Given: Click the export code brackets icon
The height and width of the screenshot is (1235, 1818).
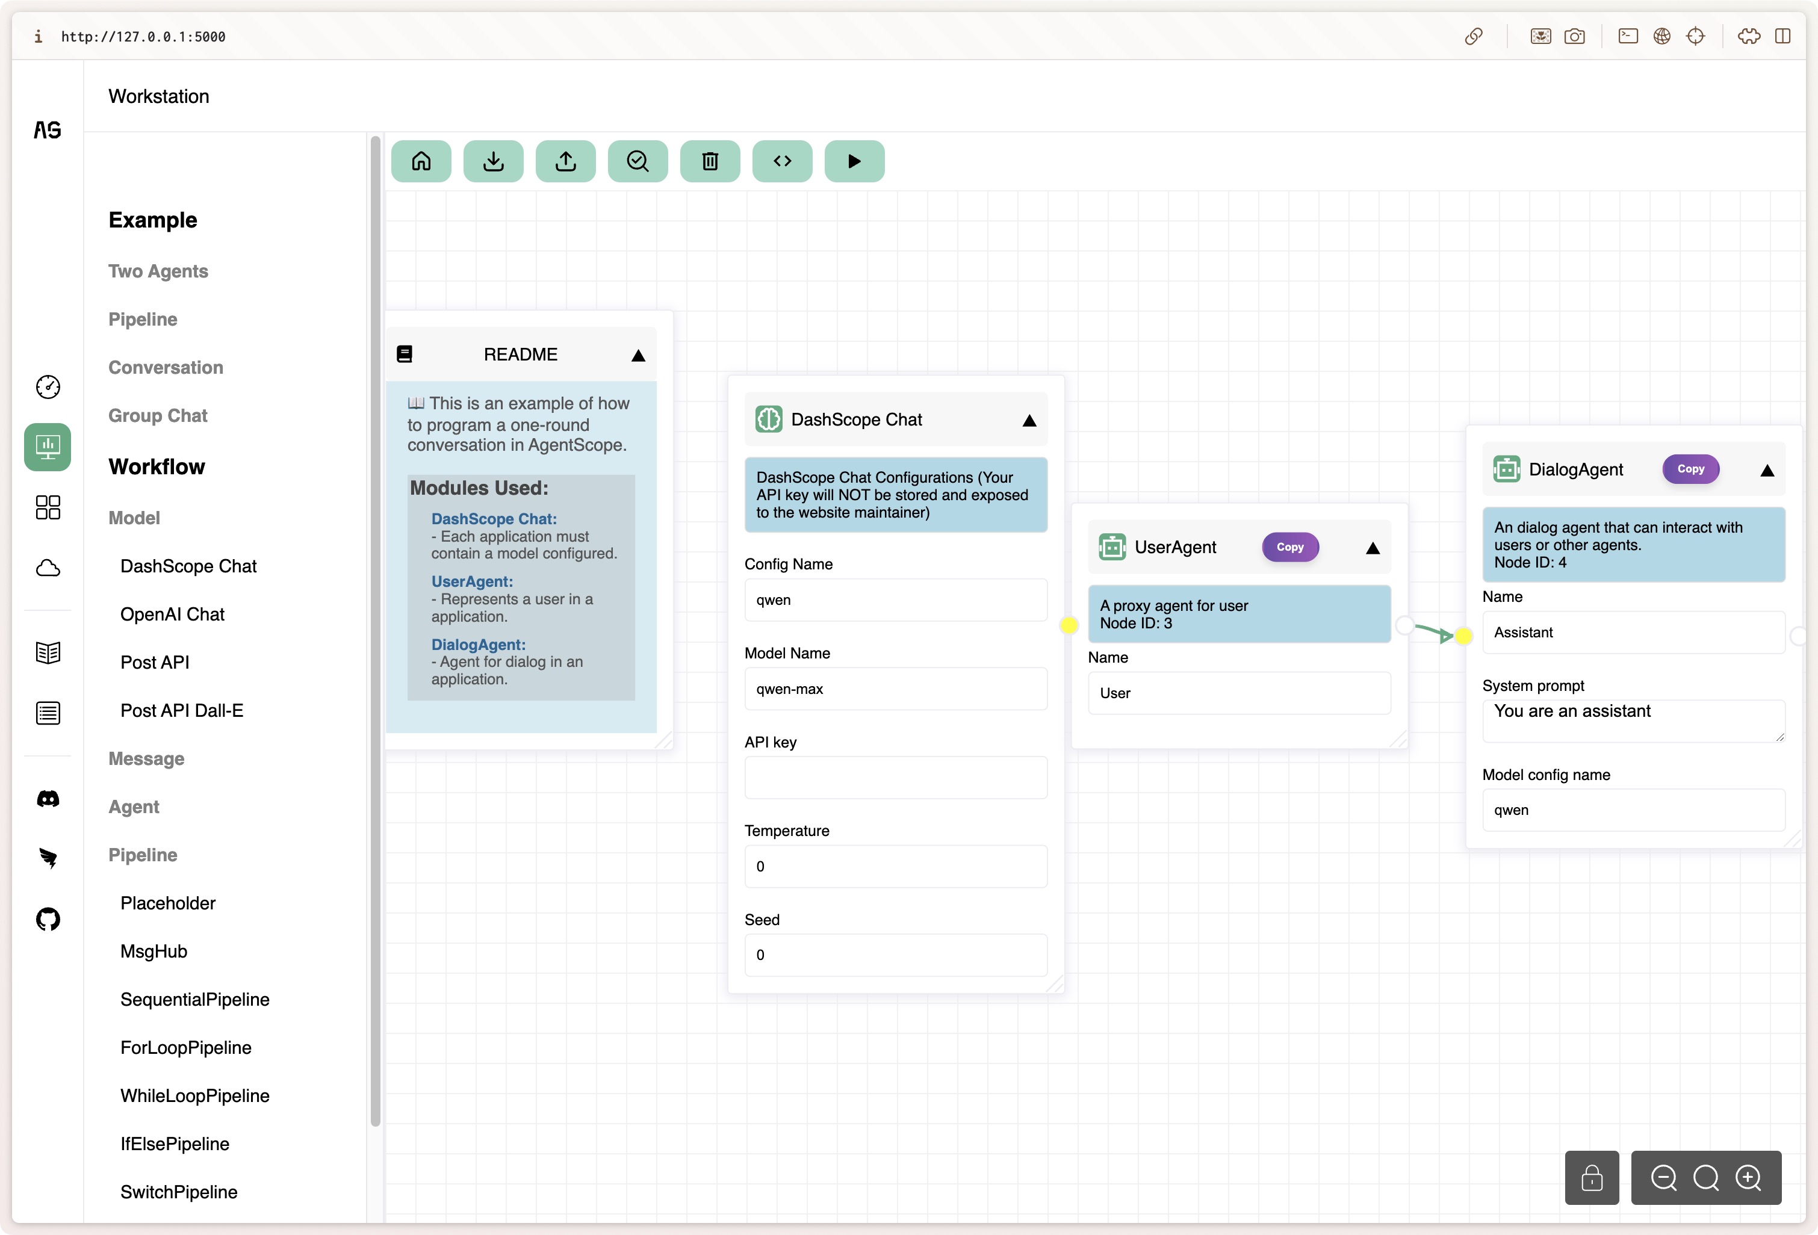Looking at the screenshot, I should tap(782, 161).
